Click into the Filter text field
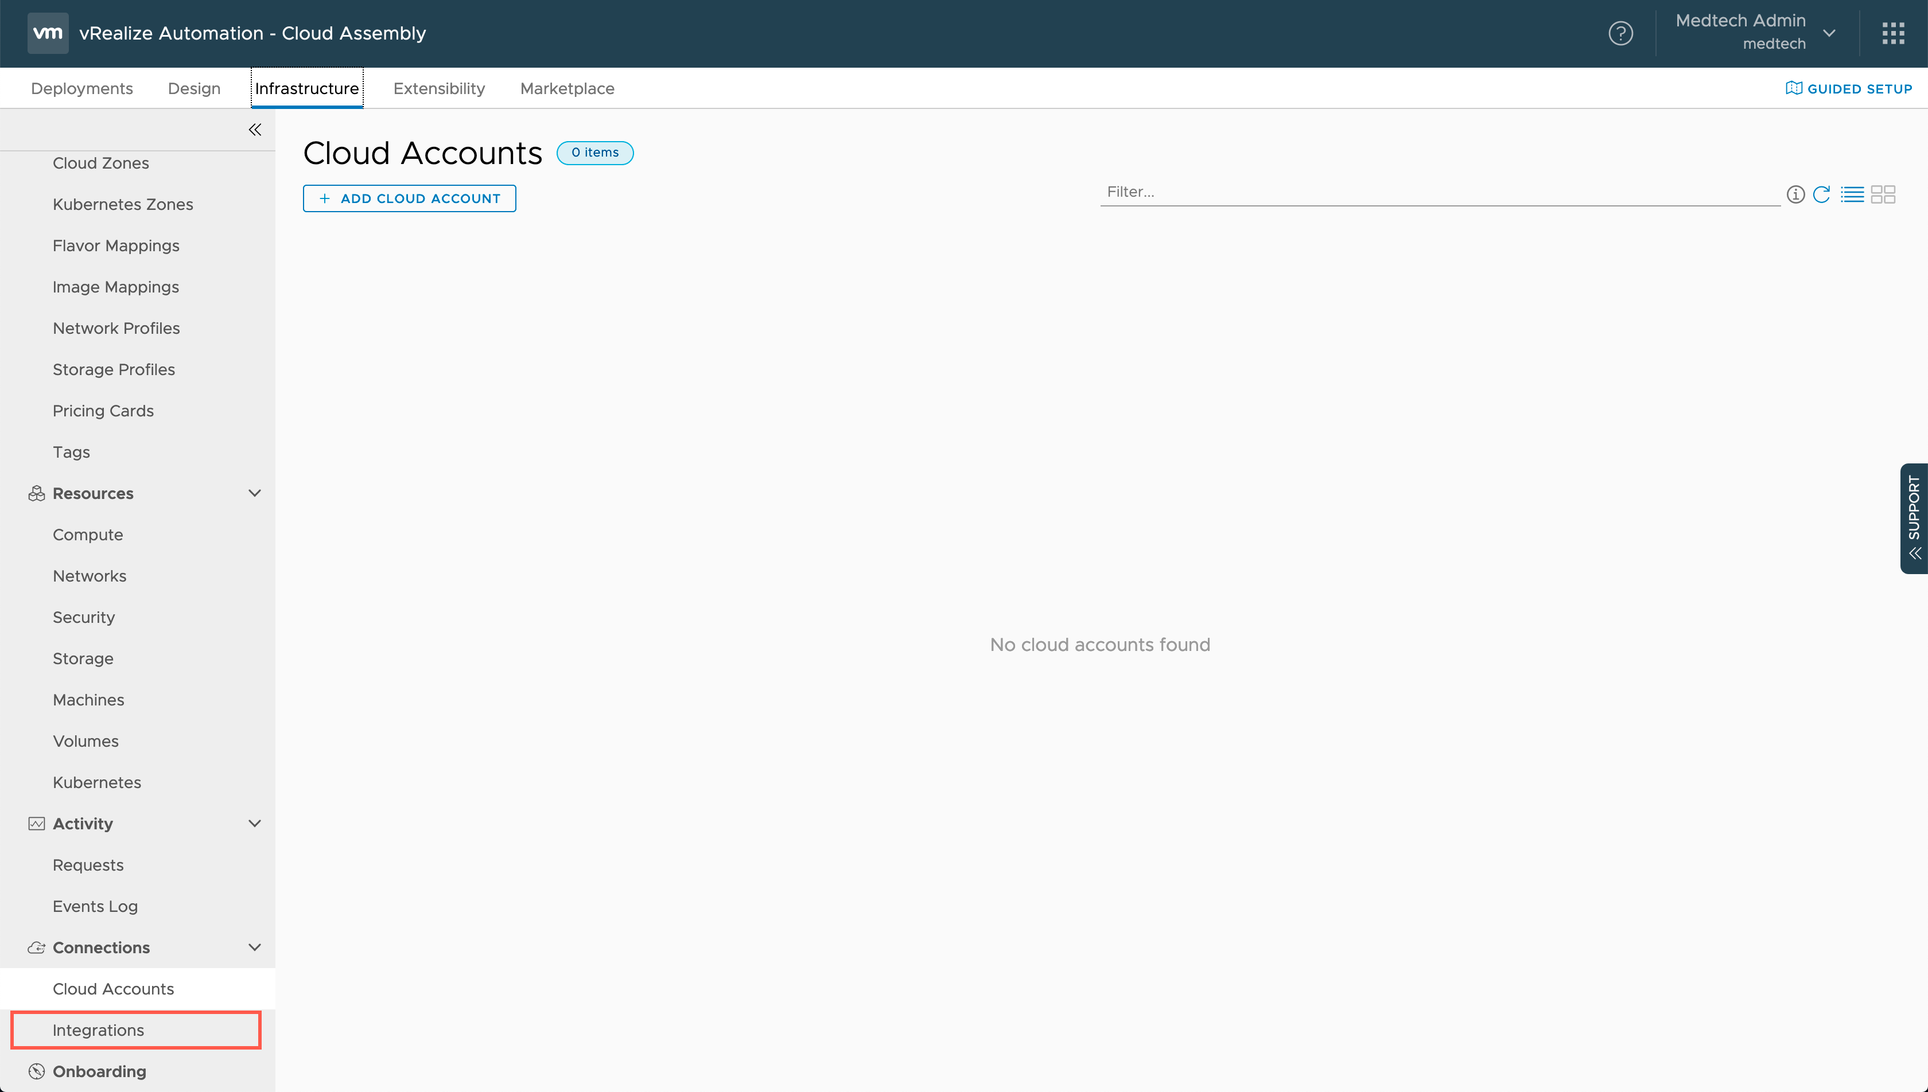The height and width of the screenshot is (1092, 1928). [1439, 192]
